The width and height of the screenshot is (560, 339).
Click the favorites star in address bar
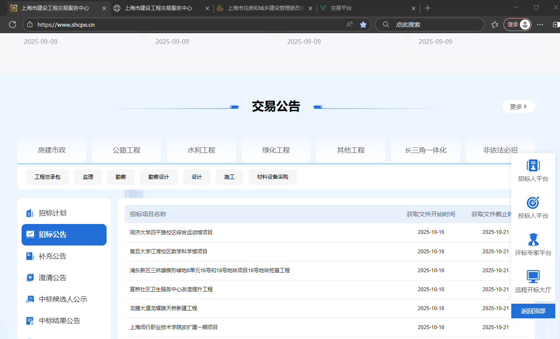tap(363, 25)
